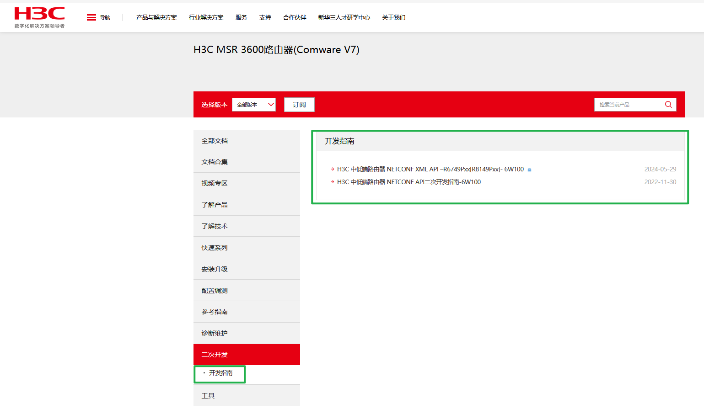Open 服务 in top navigation
Viewport: 704px width, 409px height.
point(241,17)
